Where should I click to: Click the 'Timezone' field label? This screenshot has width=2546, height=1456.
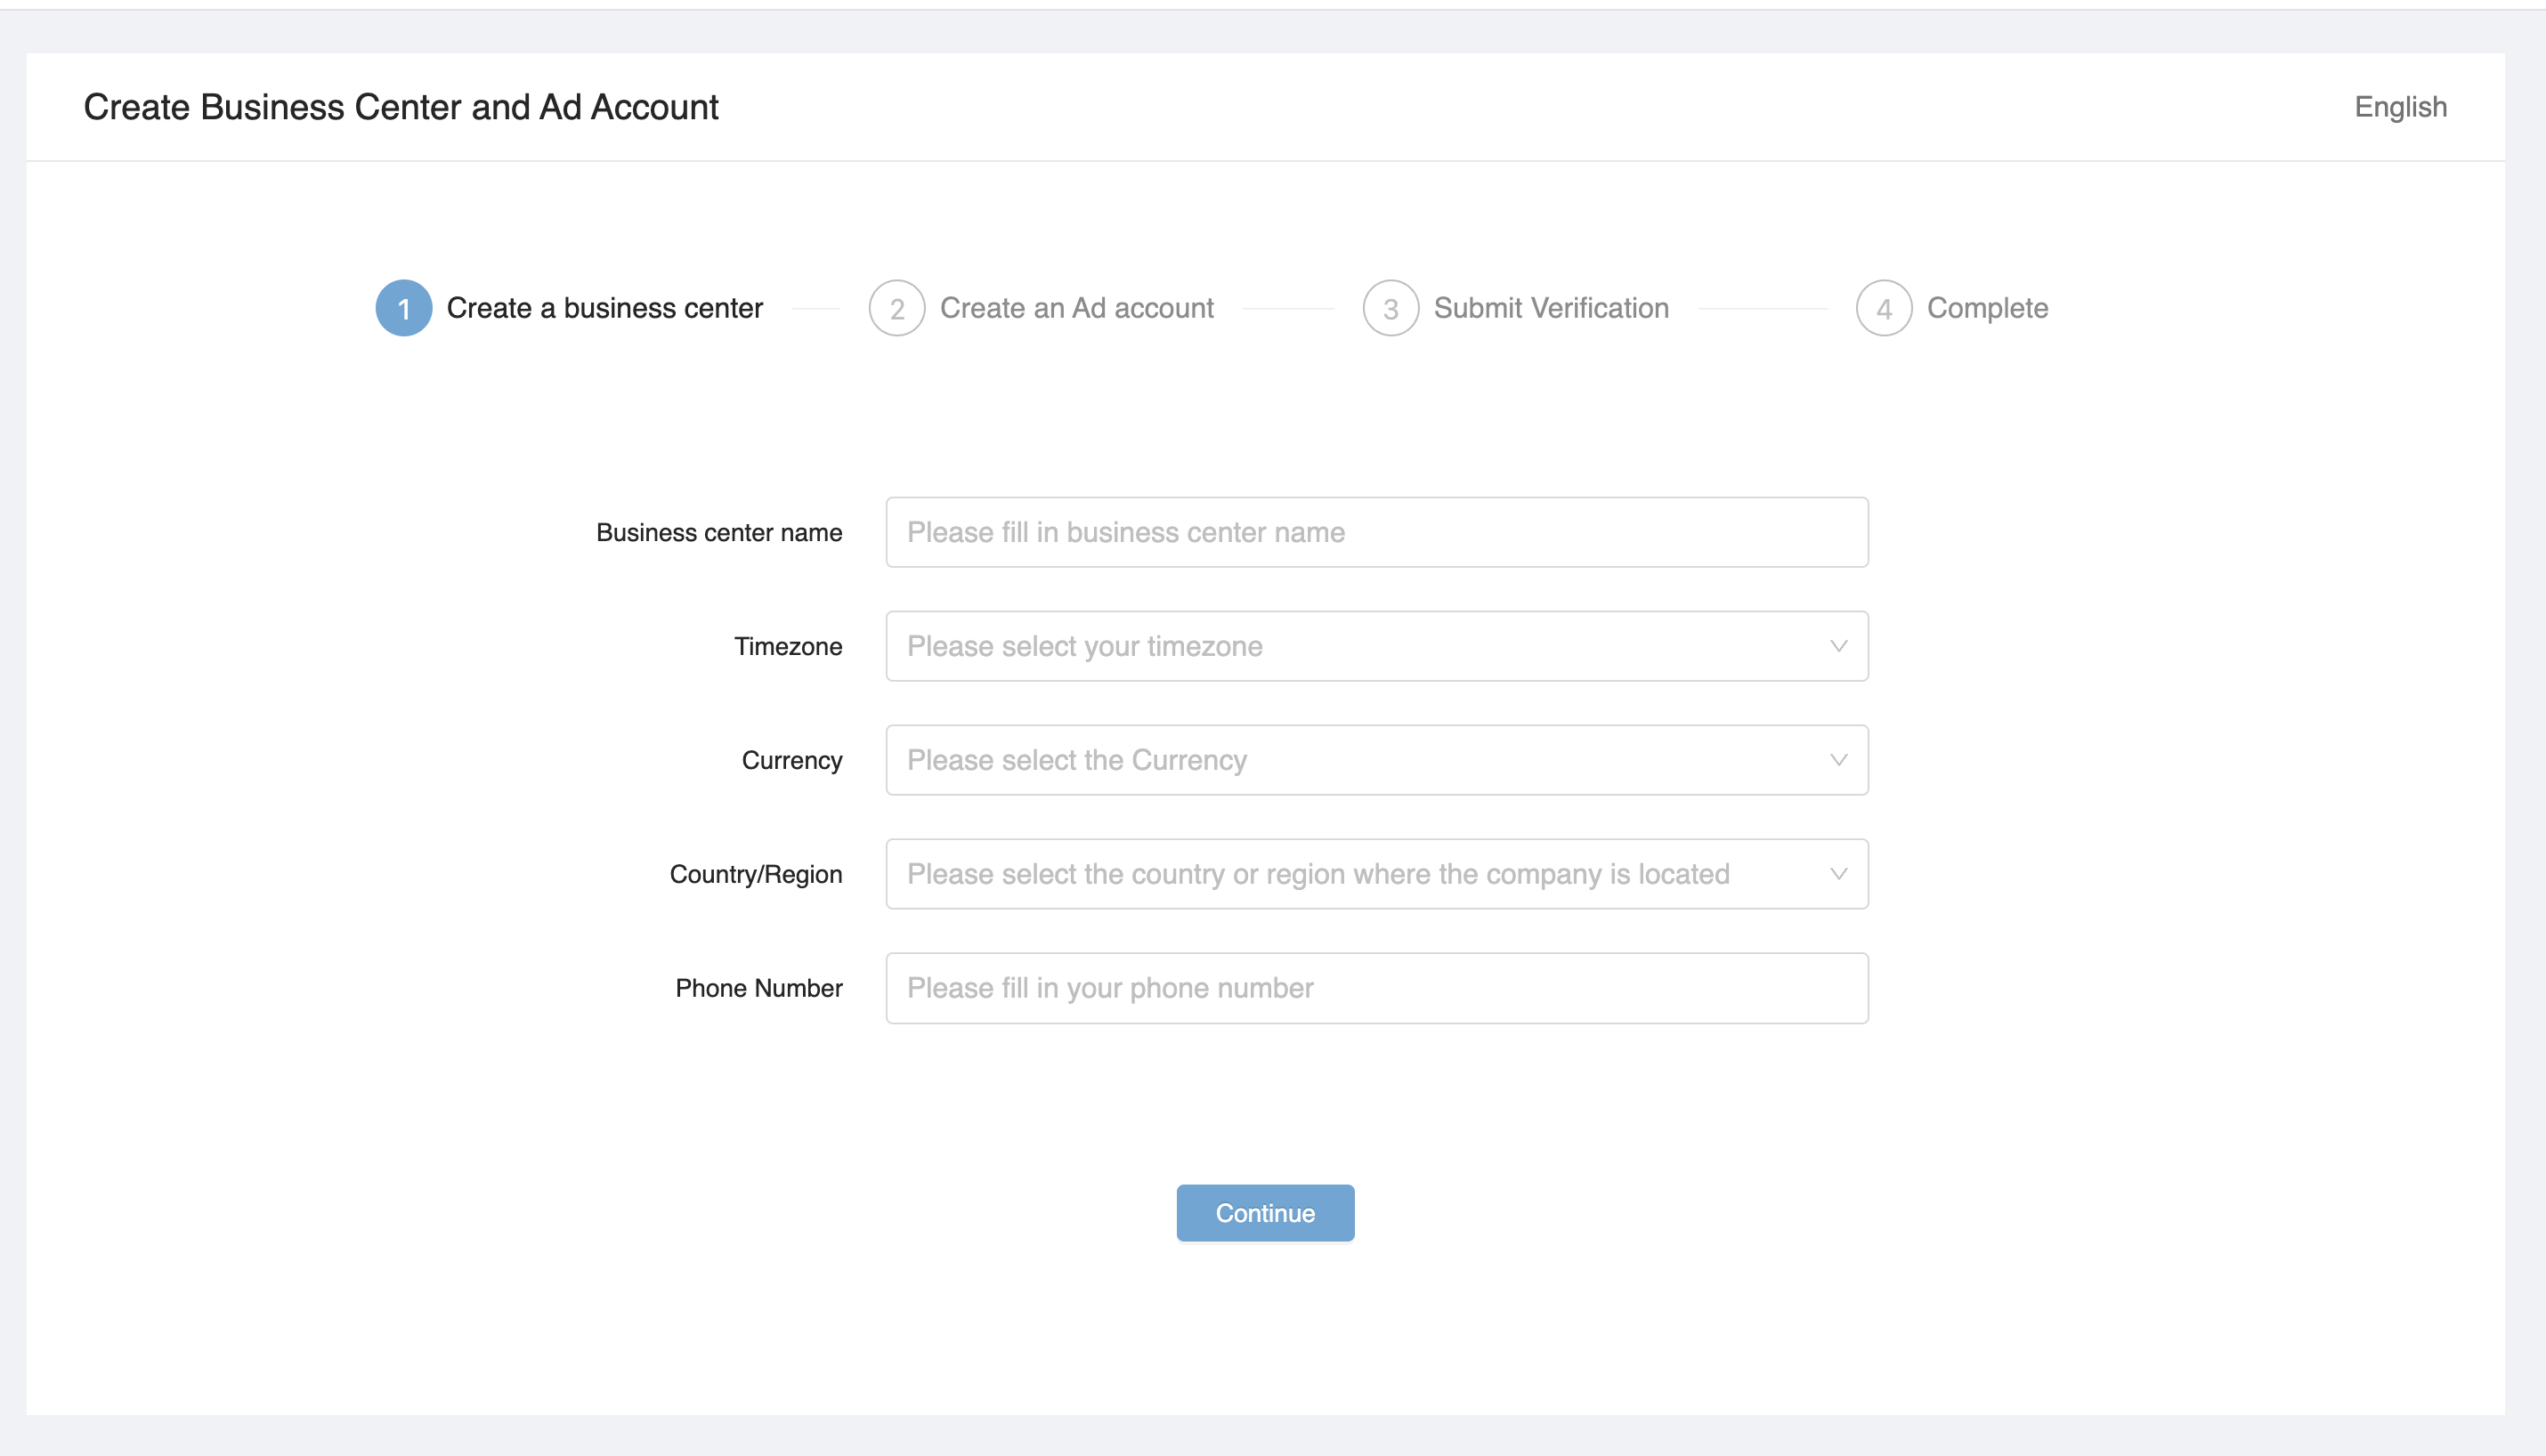788,647
